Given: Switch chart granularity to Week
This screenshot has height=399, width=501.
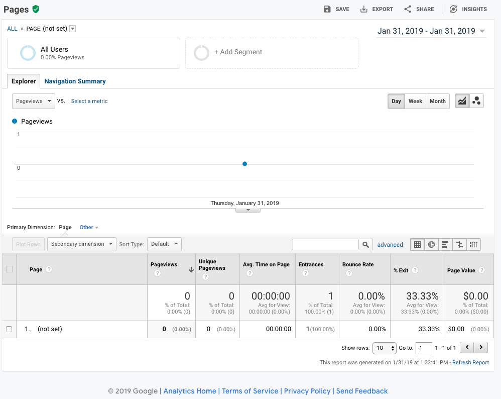Looking at the screenshot, I should click(x=415, y=101).
